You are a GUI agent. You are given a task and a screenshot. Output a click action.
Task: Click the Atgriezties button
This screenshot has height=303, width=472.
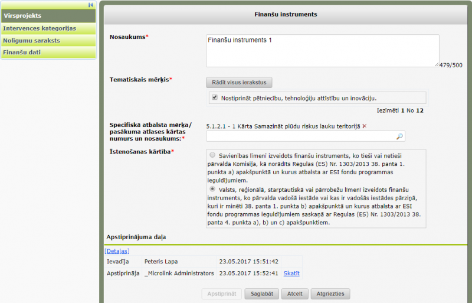tap(330, 294)
